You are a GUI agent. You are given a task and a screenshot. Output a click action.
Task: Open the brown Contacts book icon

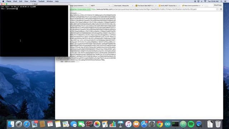point(42,124)
